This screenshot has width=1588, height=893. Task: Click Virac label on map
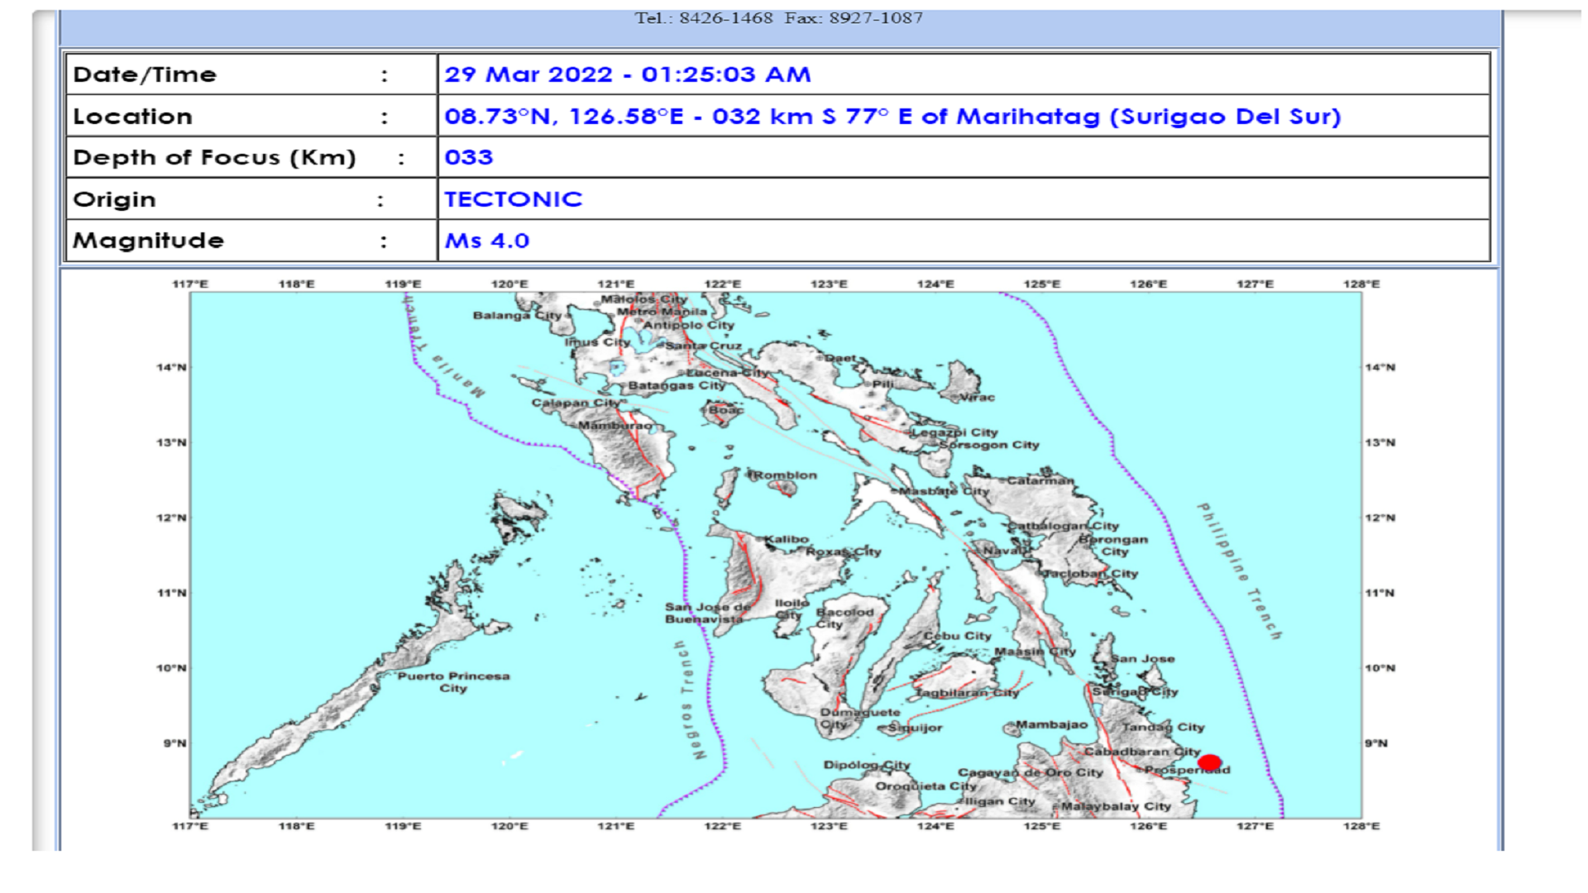click(x=977, y=398)
